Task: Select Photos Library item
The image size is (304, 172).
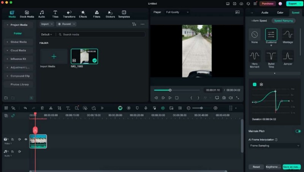Action: [x=20, y=84]
